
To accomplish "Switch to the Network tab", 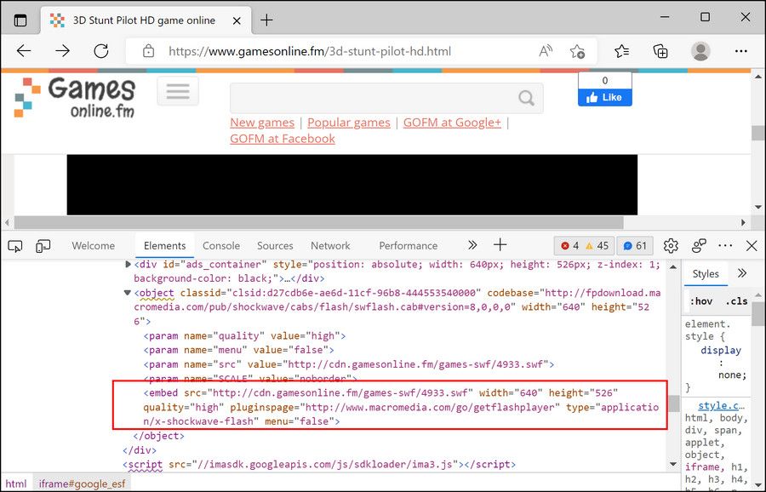I will pyautogui.click(x=330, y=245).
